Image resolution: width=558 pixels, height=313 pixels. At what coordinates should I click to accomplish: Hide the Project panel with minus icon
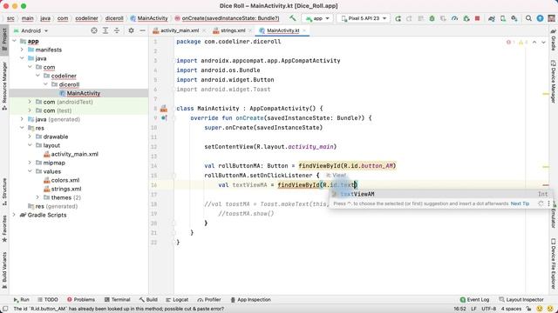142,30
